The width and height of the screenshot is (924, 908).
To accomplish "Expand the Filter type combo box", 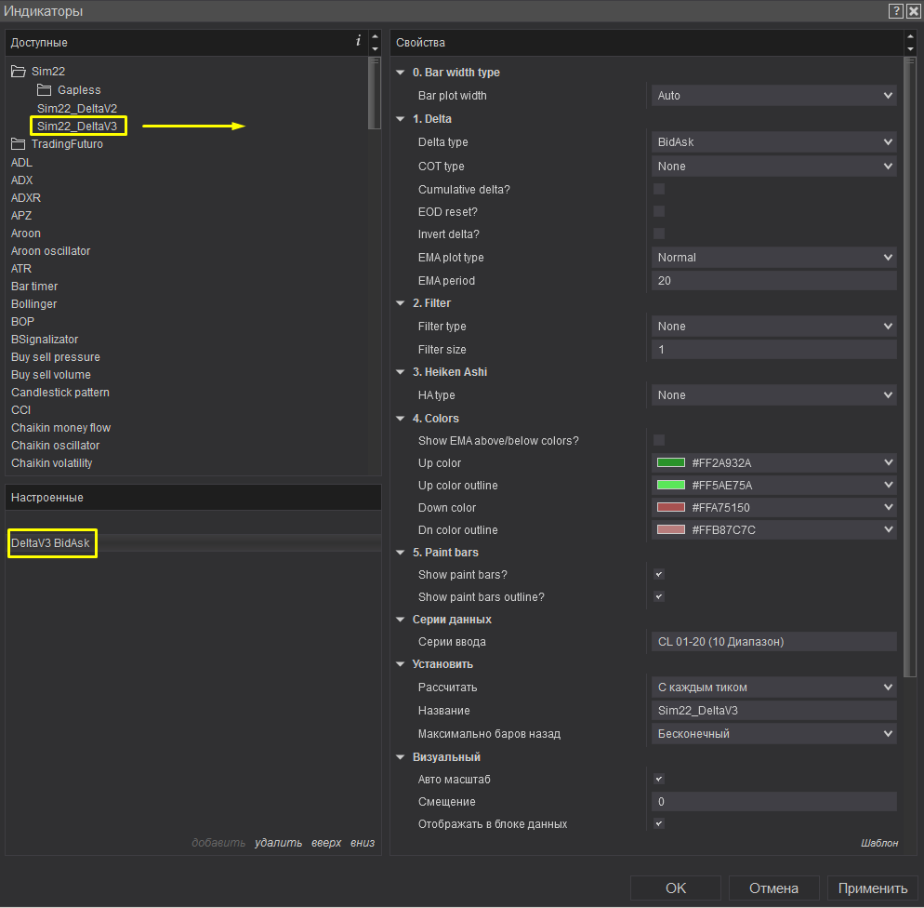I will (x=773, y=327).
